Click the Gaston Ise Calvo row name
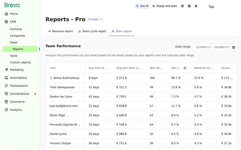 61,96
